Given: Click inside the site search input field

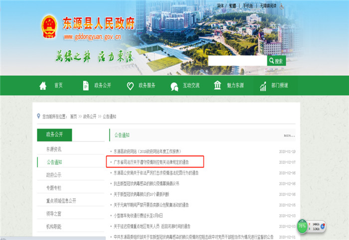Looking at the screenshot, I should [237, 61].
